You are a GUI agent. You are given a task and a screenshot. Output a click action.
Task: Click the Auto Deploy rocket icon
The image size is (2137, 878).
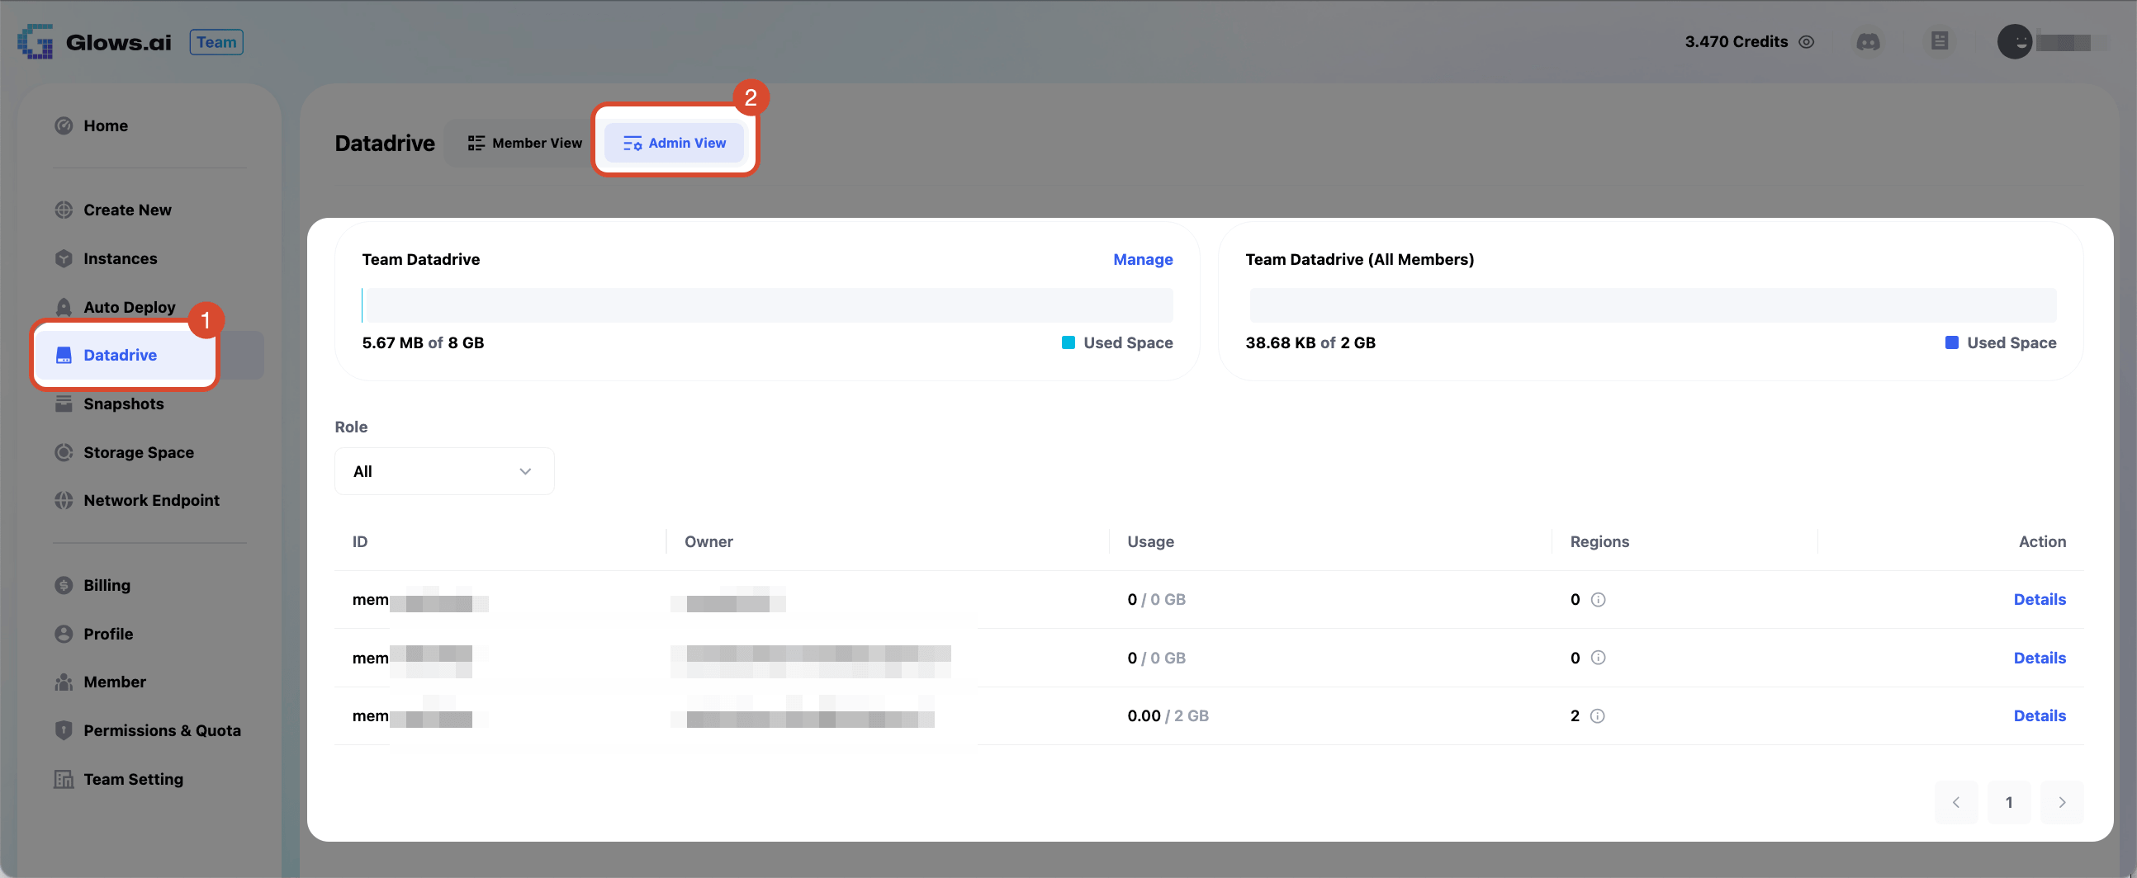pos(64,307)
